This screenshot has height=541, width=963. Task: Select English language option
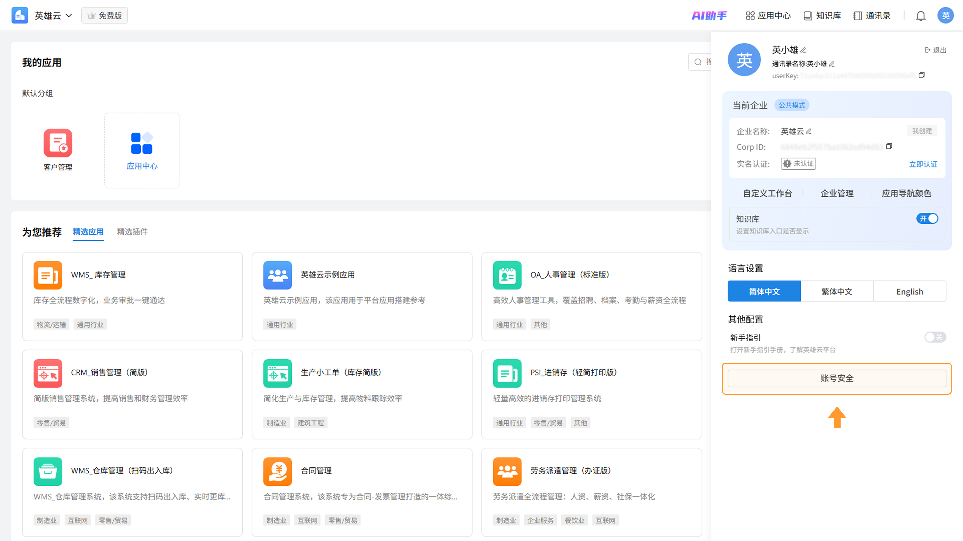pyautogui.click(x=909, y=291)
